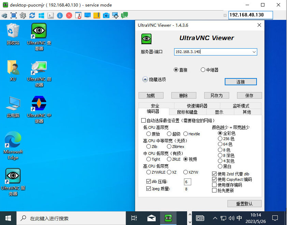Select UltraVNC 查看器 desktop shortcut

pyautogui.click(x=39, y=37)
